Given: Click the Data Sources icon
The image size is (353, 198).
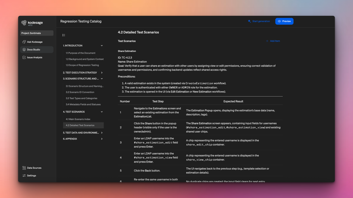Looking at the screenshot, I should point(24,168).
